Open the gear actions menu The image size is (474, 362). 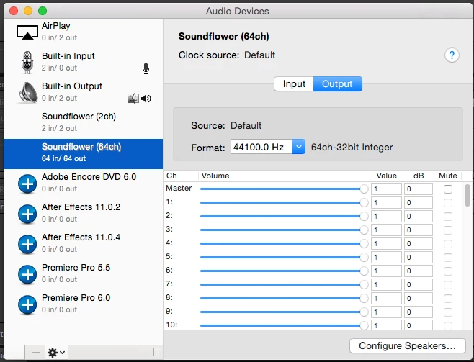coord(56,353)
